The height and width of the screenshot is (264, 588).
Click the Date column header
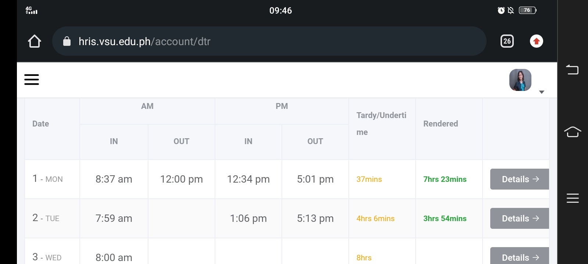(x=41, y=124)
